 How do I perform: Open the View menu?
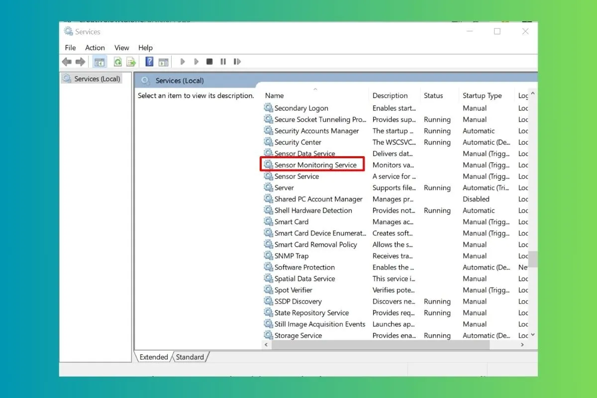click(122, 48)
